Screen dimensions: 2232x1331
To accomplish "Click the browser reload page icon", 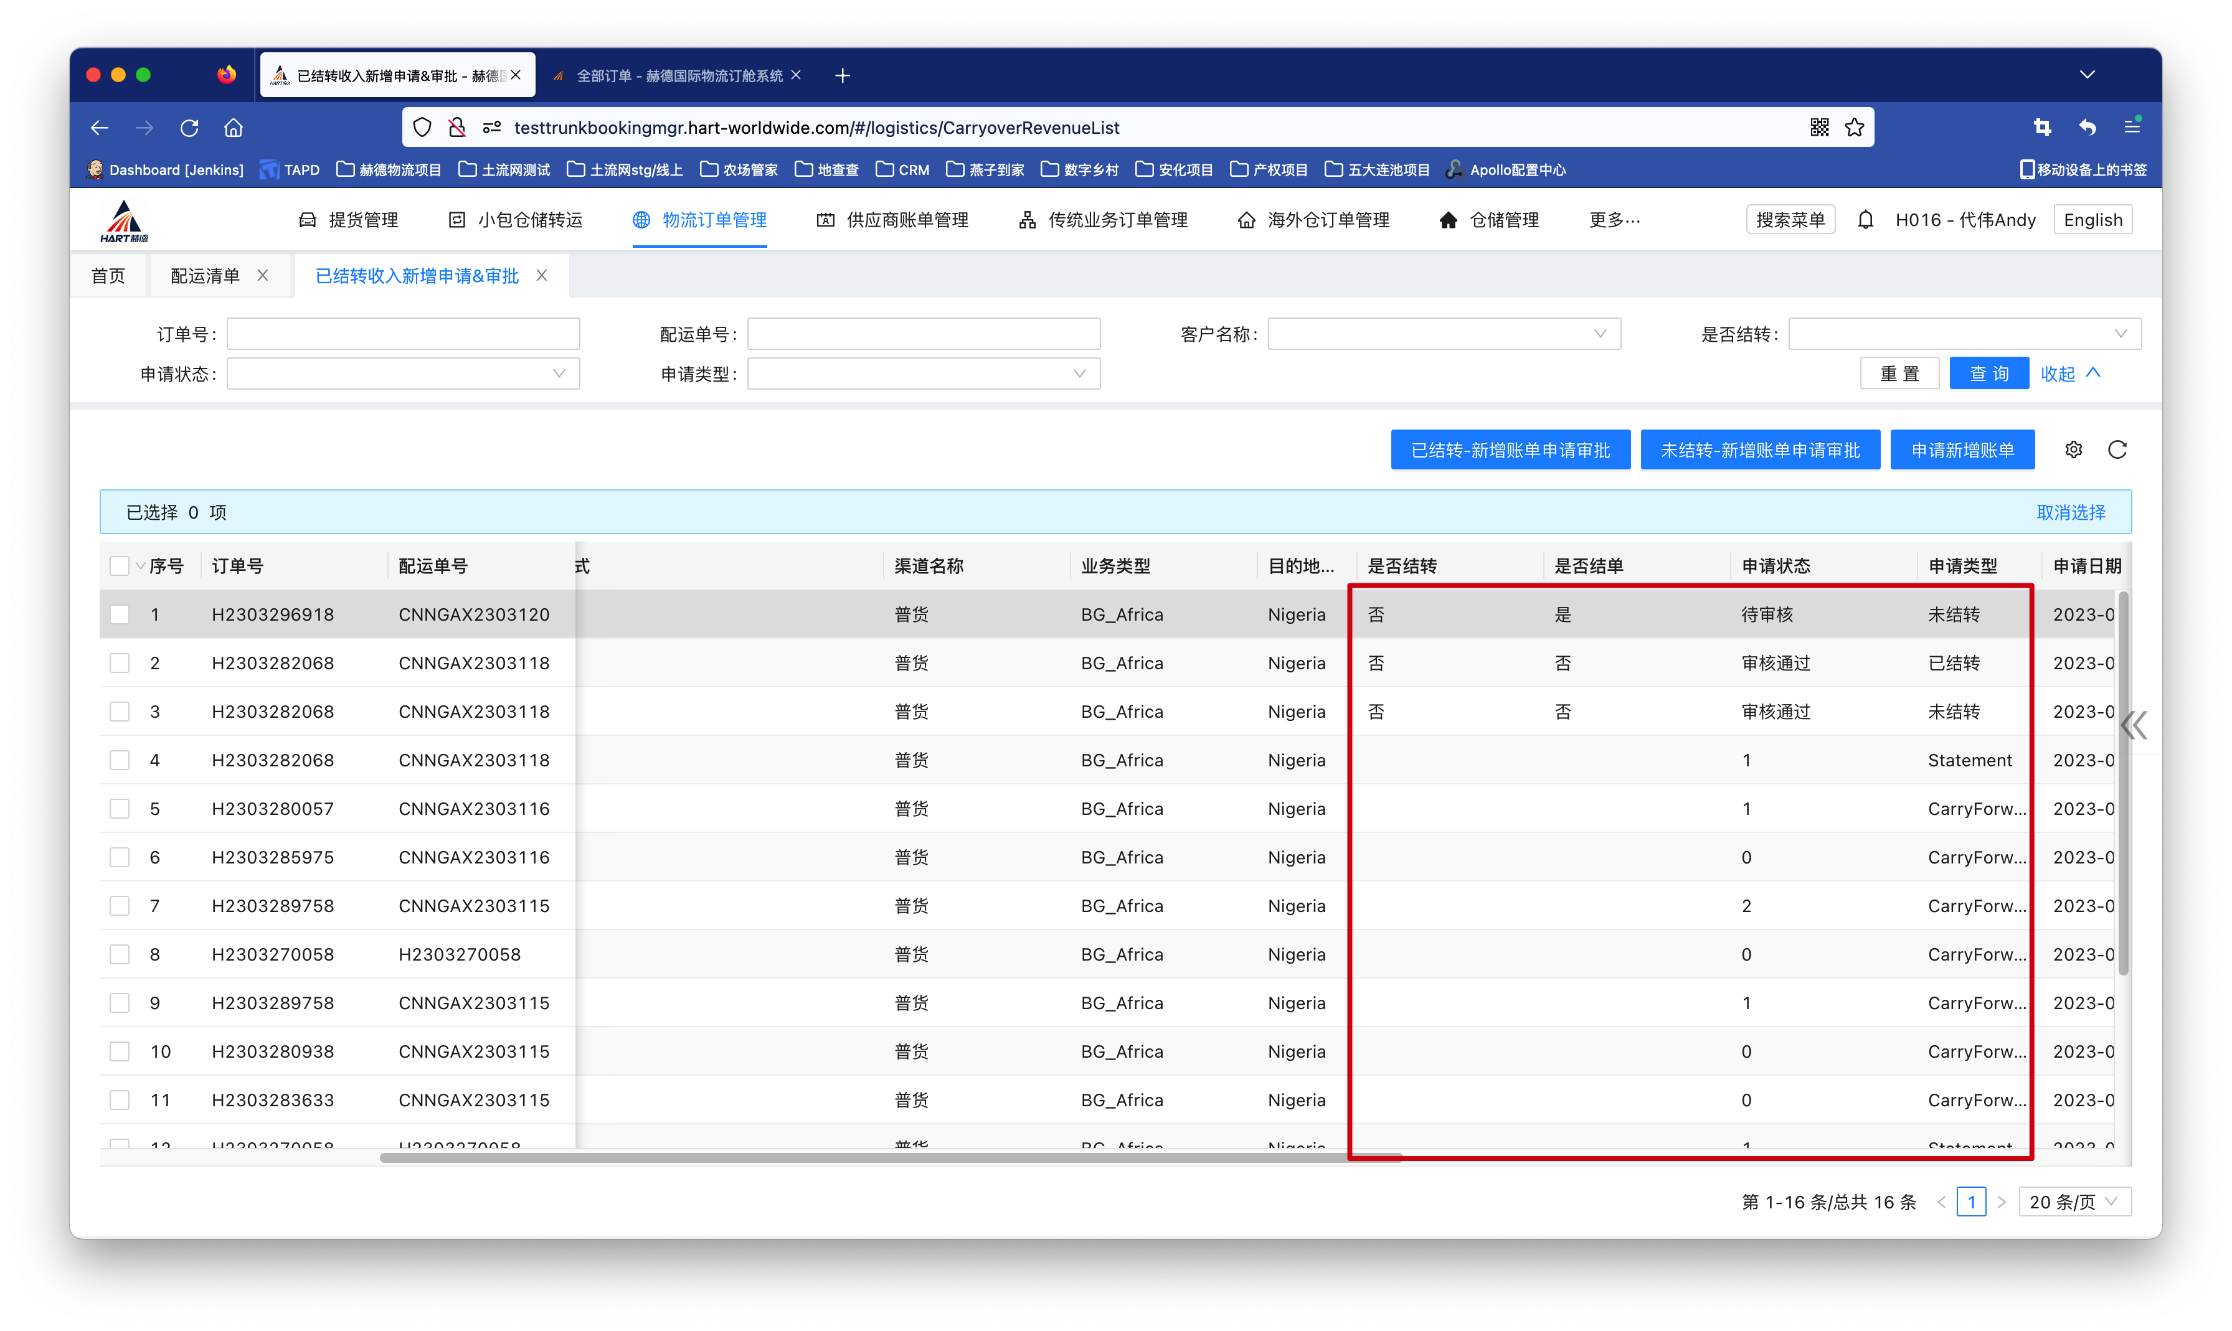I will [x=189, y=128].
